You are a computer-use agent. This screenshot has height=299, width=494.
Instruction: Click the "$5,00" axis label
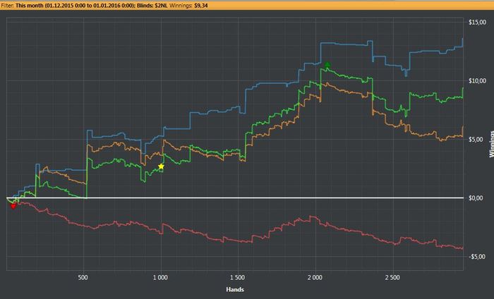(x=476, y=140)
